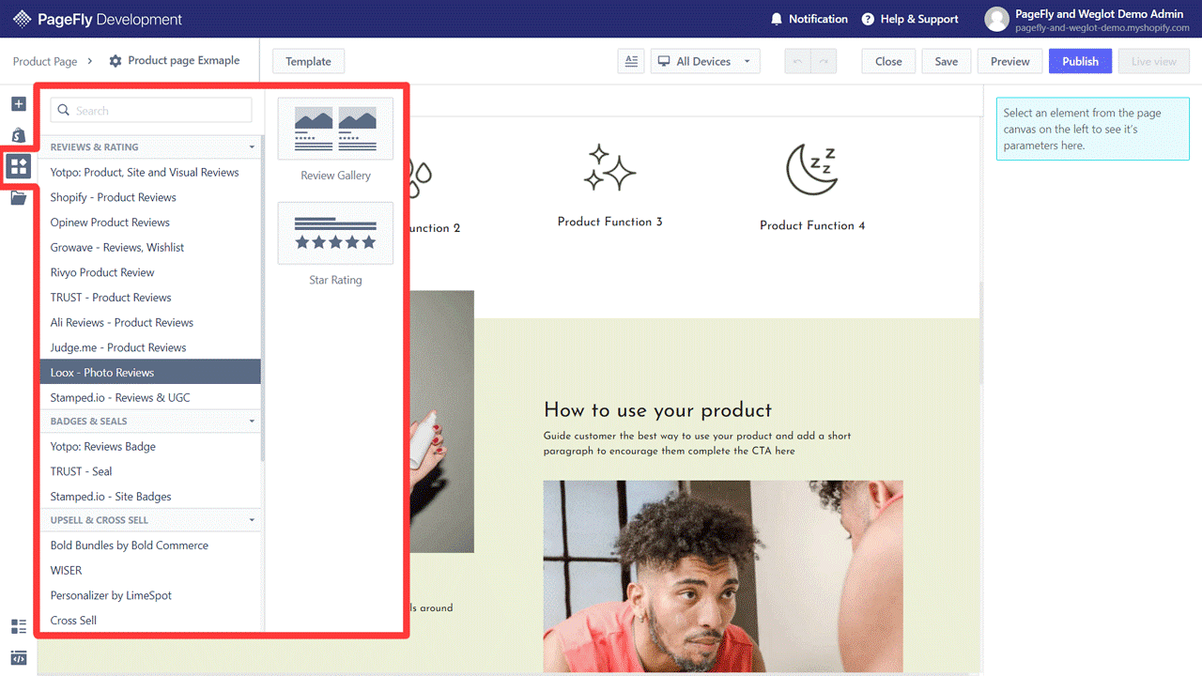
Task: Select Growave - Reviews, Wishlist
Action: 150,248
